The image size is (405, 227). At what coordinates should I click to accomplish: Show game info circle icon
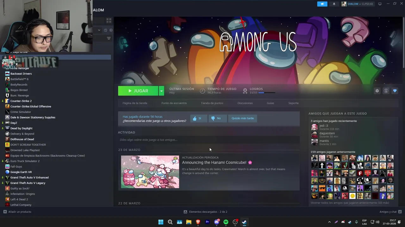coord(386,91)
